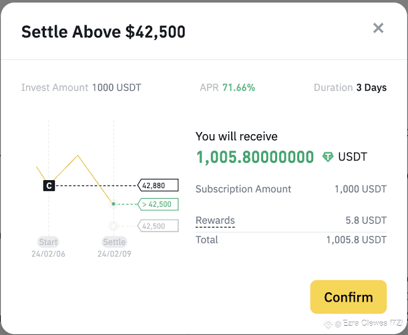Click the Settle Above $42,500 title
Image resolution: width=408 pixels, height=335 pixels.
coord(104,31)
